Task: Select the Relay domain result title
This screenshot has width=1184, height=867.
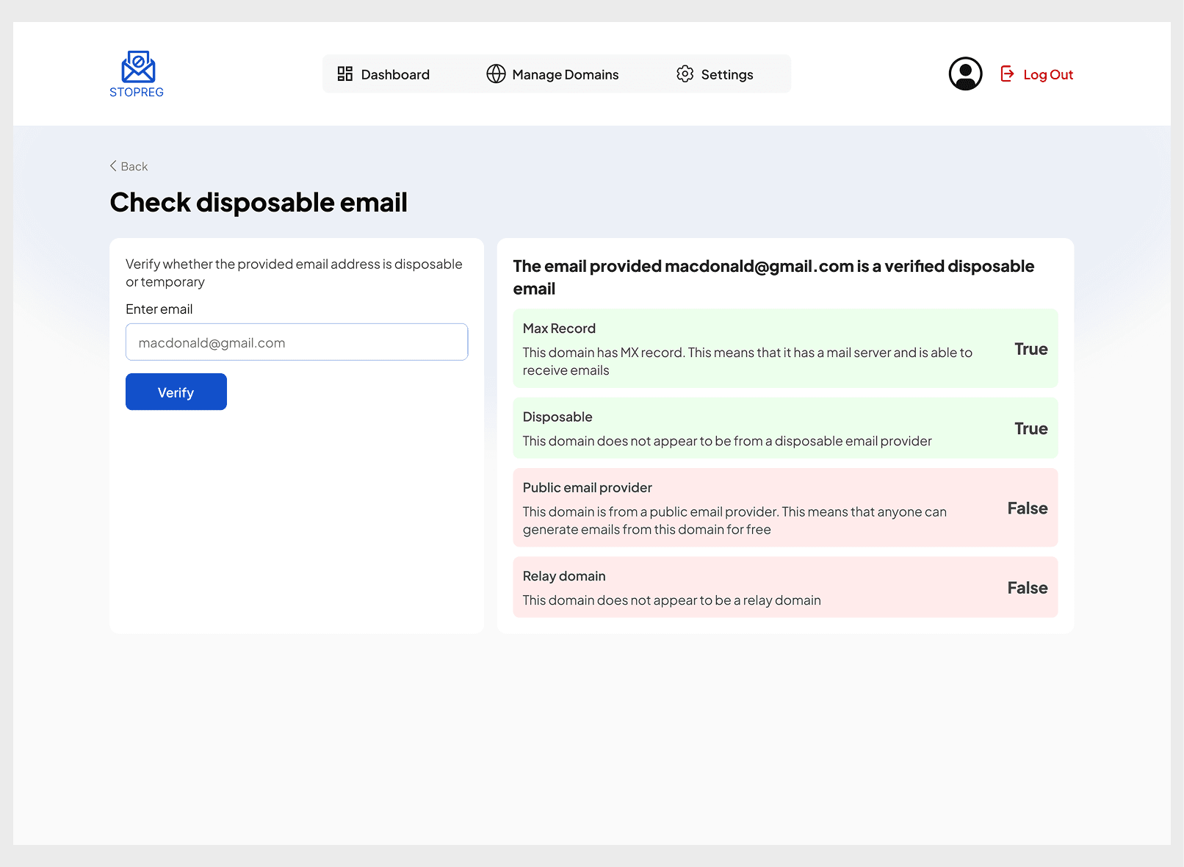Action: tap(564, 576)
